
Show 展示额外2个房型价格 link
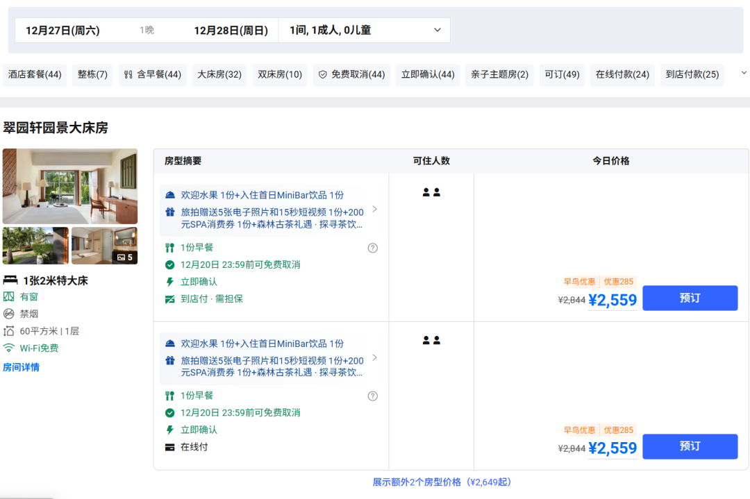pos(442,482)
